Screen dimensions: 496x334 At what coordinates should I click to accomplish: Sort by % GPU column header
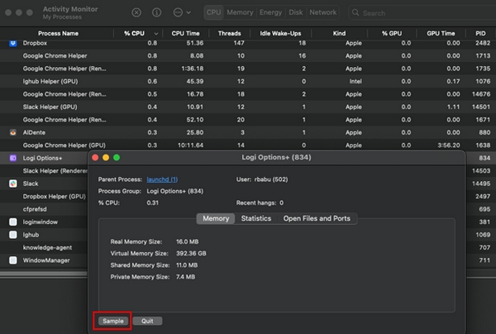[x=392, y=34]
